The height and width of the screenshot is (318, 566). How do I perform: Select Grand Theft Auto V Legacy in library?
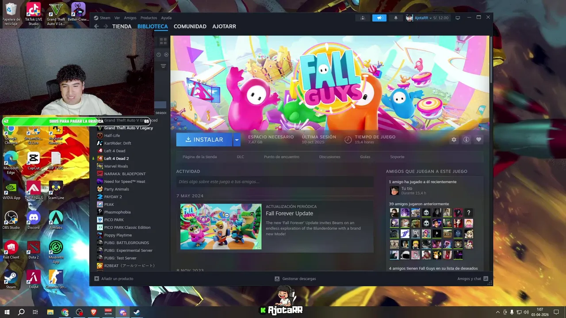[x=128, y=128]
